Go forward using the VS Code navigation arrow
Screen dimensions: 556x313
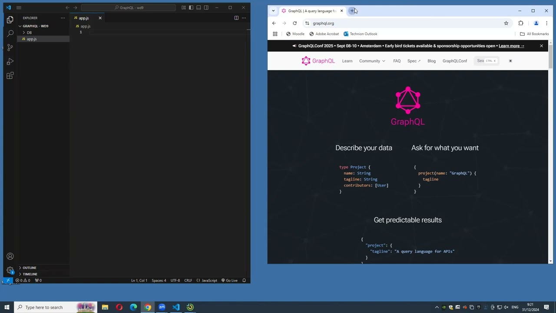tap(75, 7)
